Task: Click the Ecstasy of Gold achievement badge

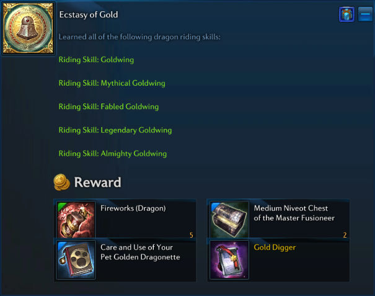Action: (29, 28)
